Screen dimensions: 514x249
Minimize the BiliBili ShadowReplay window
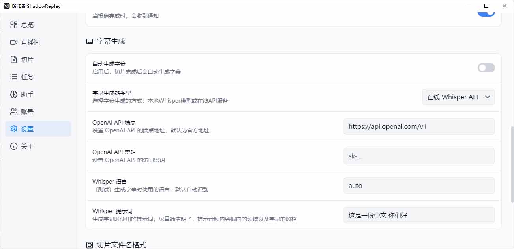coord(469,6)
